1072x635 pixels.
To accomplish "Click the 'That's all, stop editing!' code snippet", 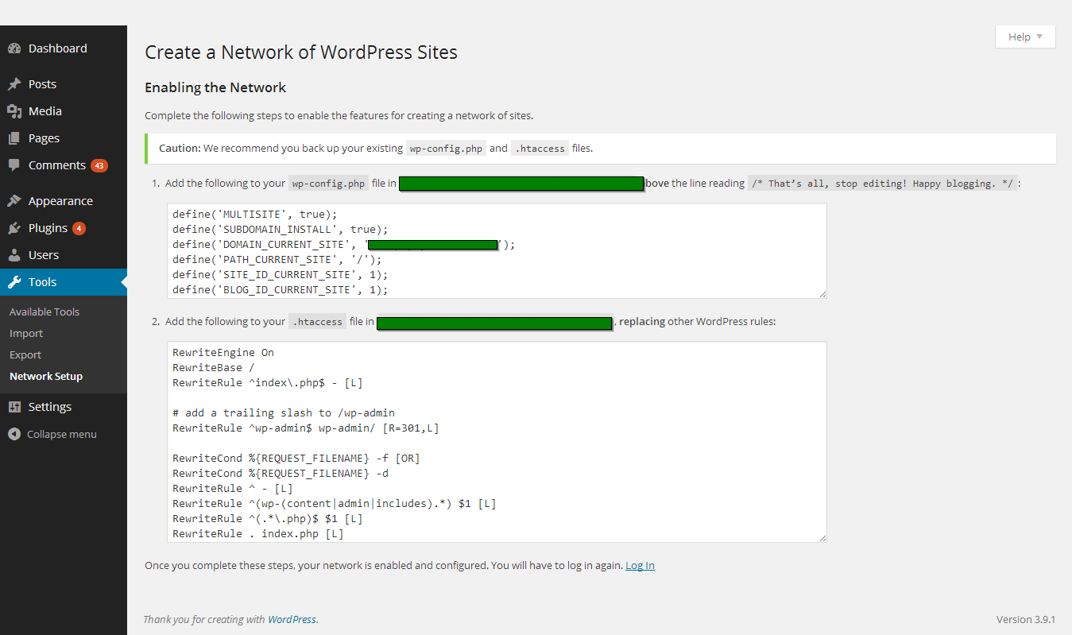I will [882, 184].
